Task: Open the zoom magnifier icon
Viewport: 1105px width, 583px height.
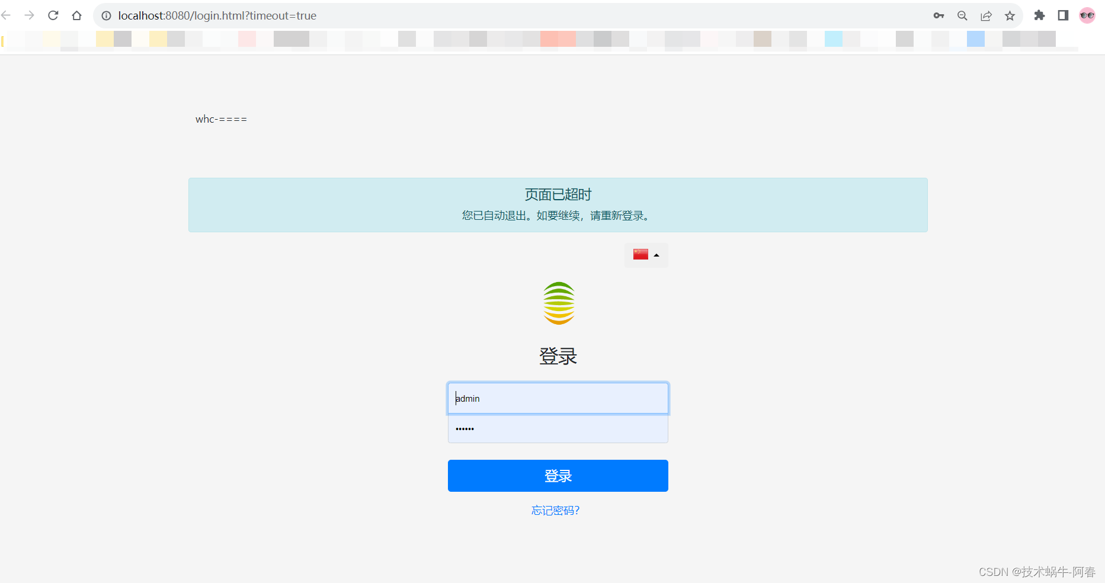Action: 962,16
